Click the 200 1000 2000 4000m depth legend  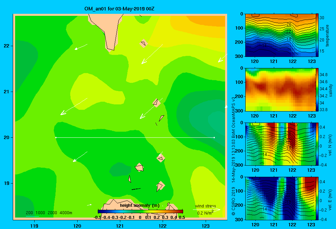(x=49, y=213)
